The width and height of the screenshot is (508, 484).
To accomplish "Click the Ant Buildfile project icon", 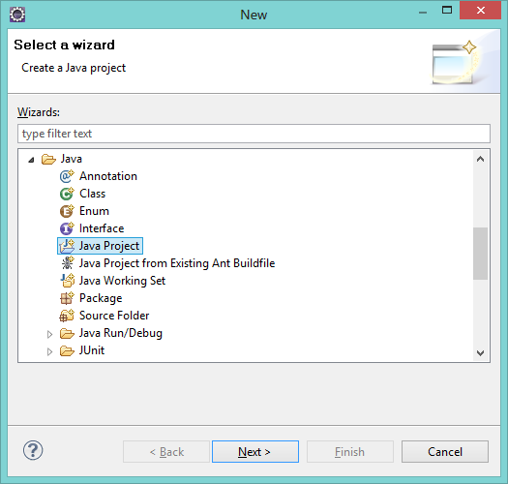I will [x=68, y=263].
